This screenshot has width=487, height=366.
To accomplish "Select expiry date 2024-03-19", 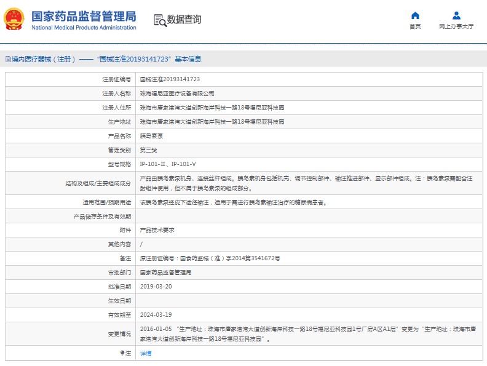I will pos(156,315).
